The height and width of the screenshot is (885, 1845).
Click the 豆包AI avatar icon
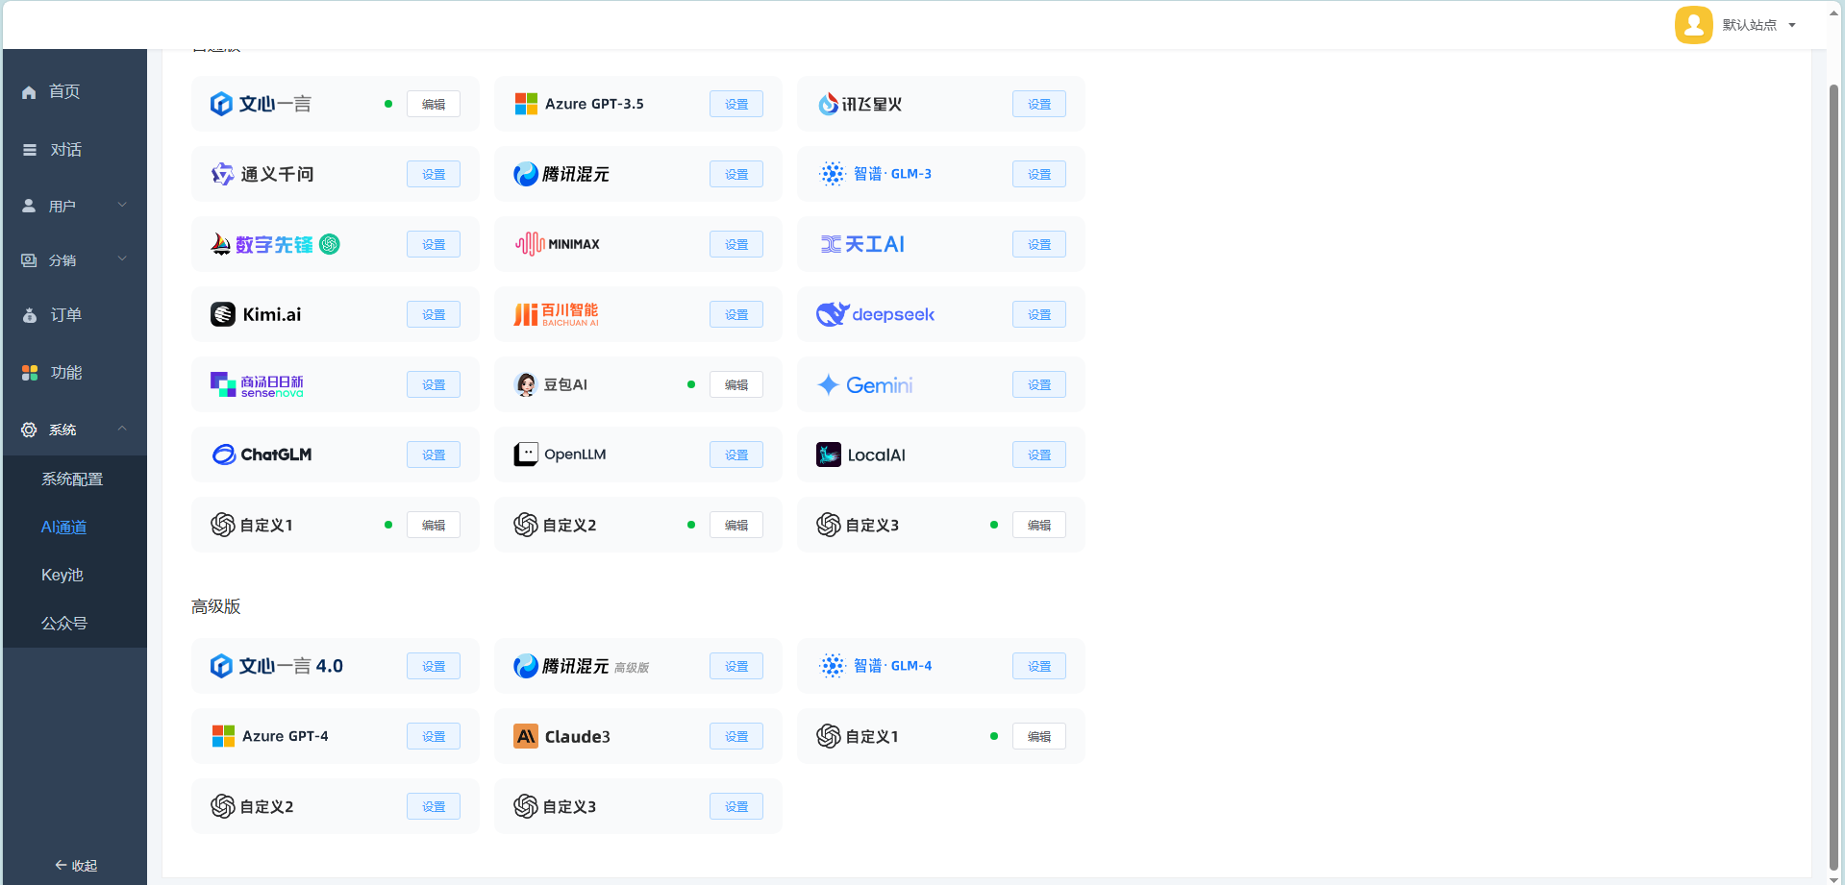tap(526, 384)
